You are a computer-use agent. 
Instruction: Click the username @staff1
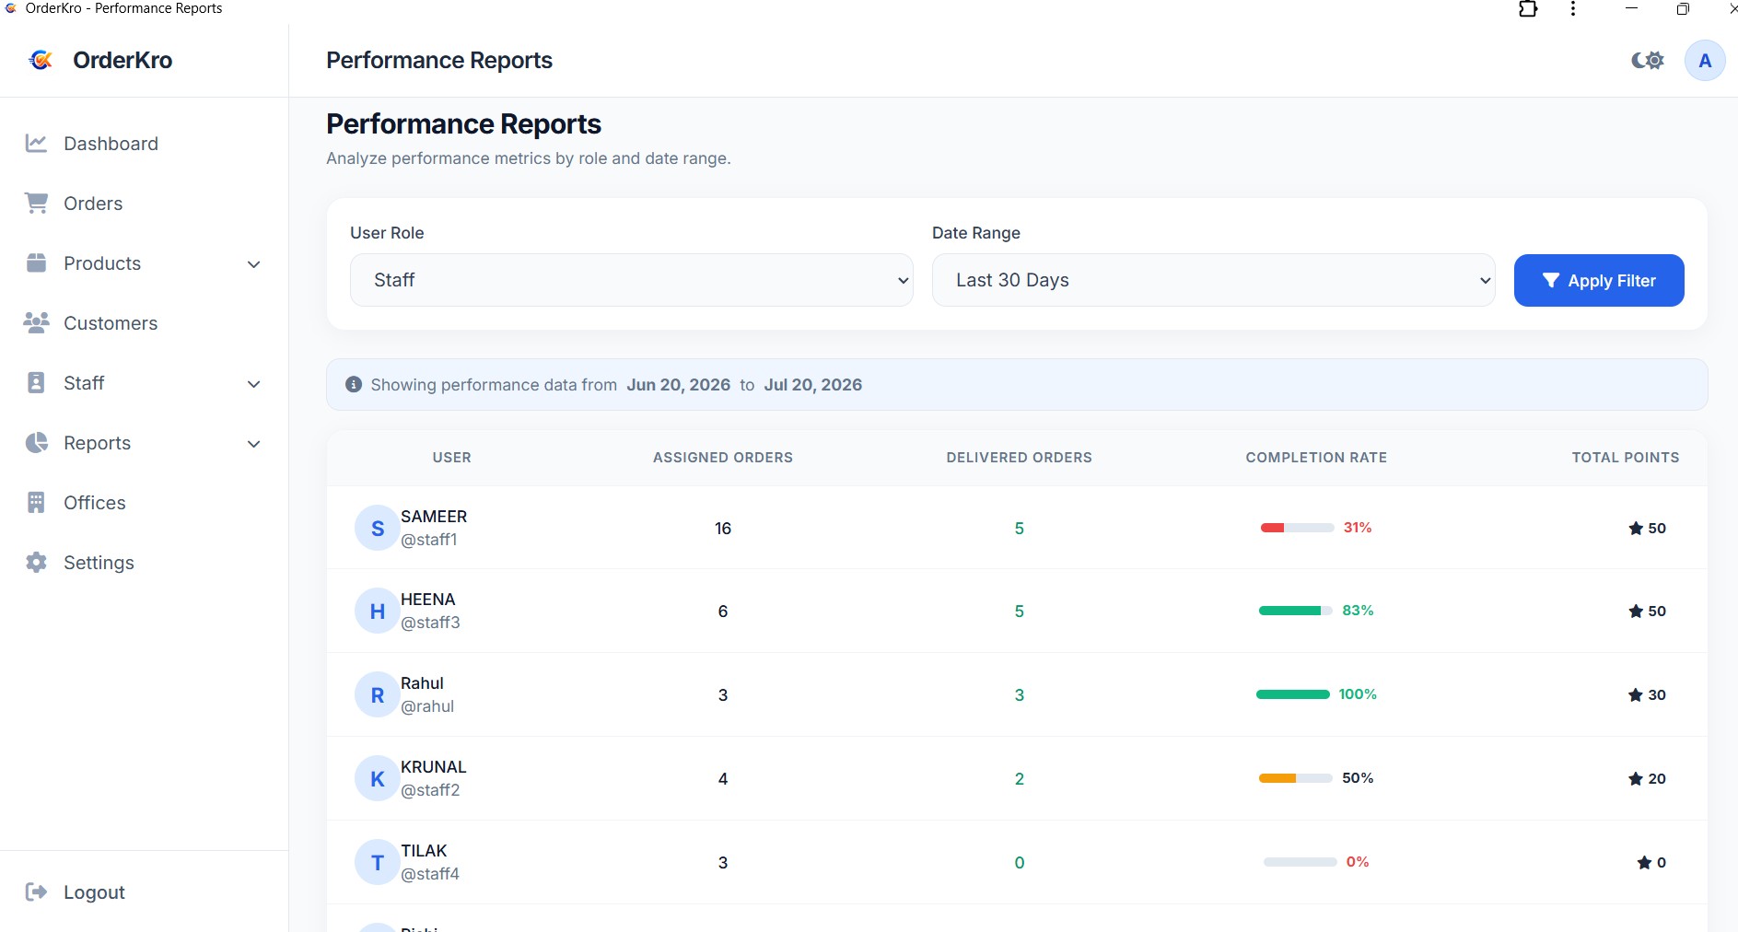click(x=429, y=540)
